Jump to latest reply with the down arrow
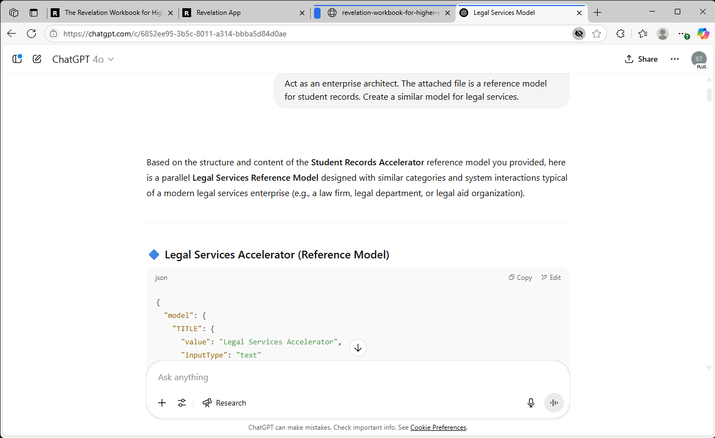The width and height of the screenshot is (715, 438). pyautogui.click(x=357, y=348)
